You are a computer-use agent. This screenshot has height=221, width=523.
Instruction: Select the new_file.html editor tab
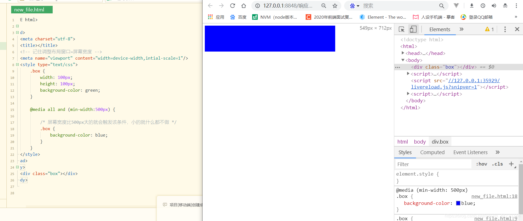pos(32,10)
